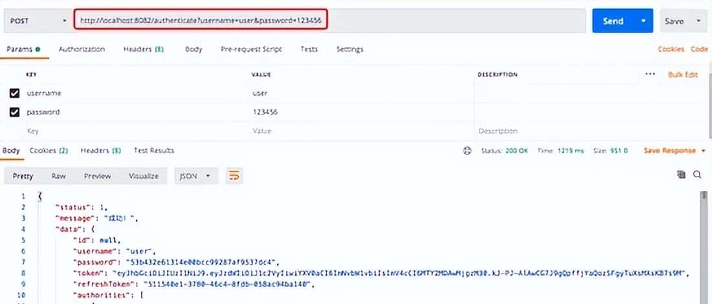Click the password key cell
The image size is (712, 304).
click(135, 112)
